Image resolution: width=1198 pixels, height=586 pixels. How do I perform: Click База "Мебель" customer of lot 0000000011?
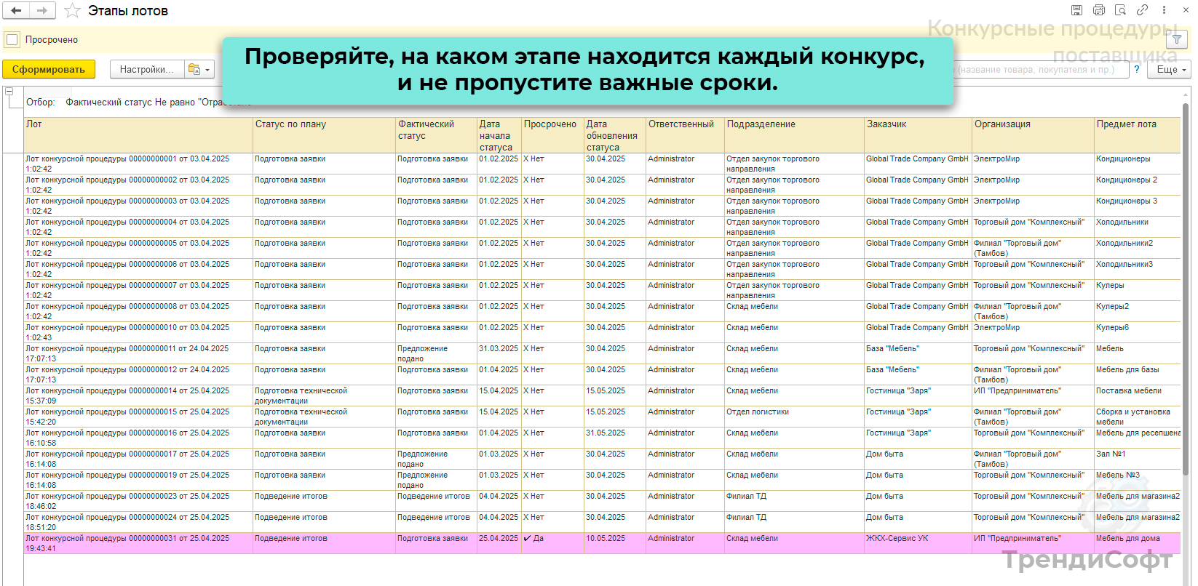pos(918,353)
